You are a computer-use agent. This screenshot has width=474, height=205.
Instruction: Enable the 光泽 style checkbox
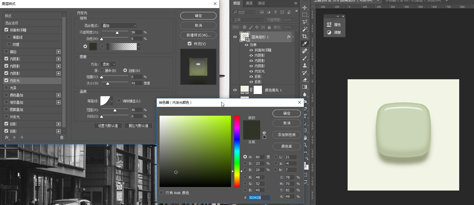(6, 88)
